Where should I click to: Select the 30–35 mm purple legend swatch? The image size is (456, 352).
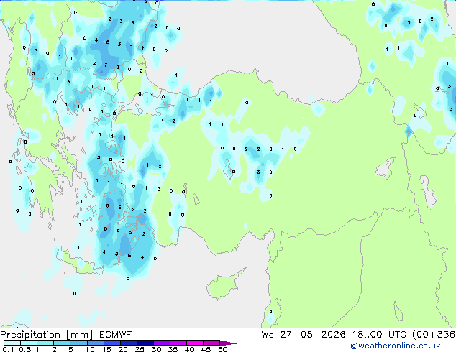click(161, 343)
